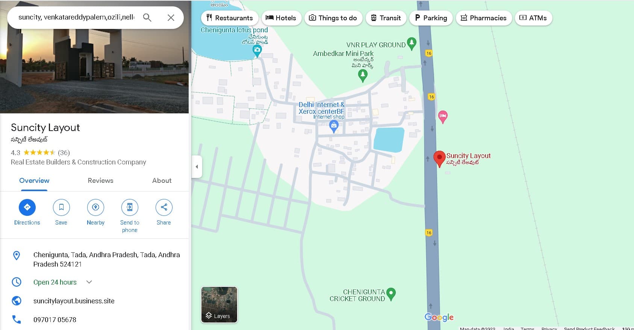The height and width of the screenshot is (330, 634).
Task: Select the CHENIGUNTA CRICKET GROUND marker
Action: click(x=391, y=294)
